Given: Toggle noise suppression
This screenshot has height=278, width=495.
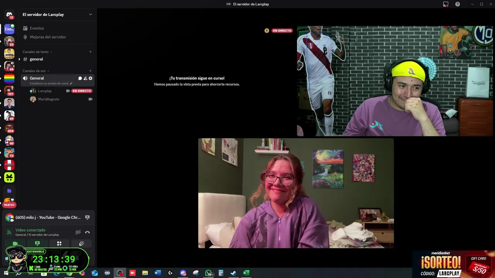Looking at the screenshot, I should (x=78, y=232).
